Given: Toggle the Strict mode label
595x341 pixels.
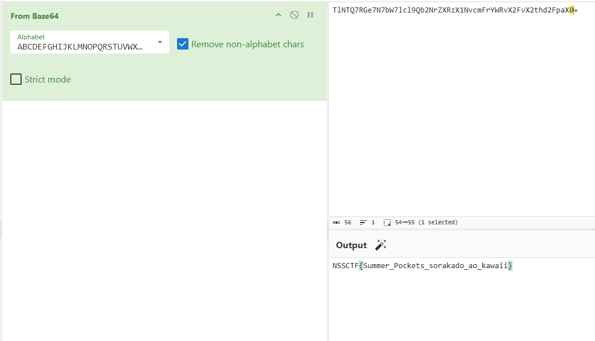Looking at the screenshot, I should point(48,80).
